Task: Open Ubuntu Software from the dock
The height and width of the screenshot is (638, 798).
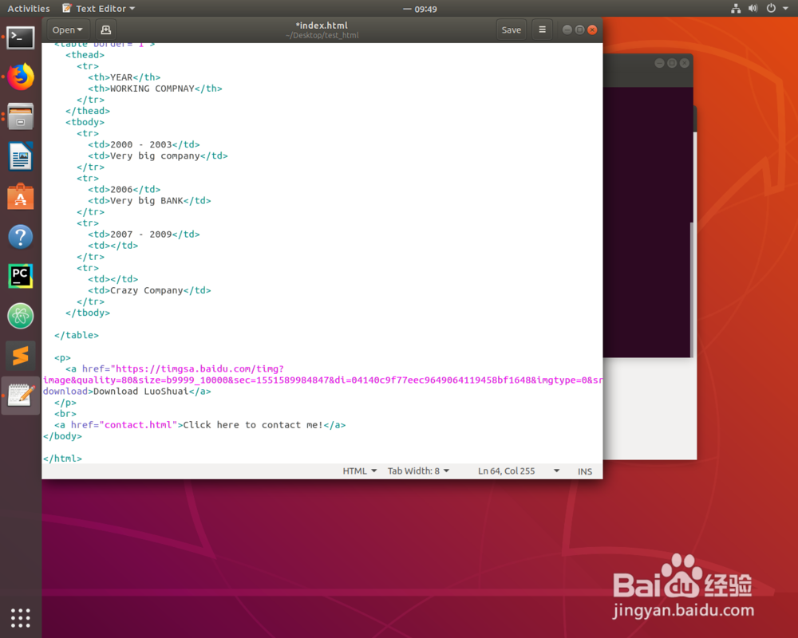Action: [21, 196]
